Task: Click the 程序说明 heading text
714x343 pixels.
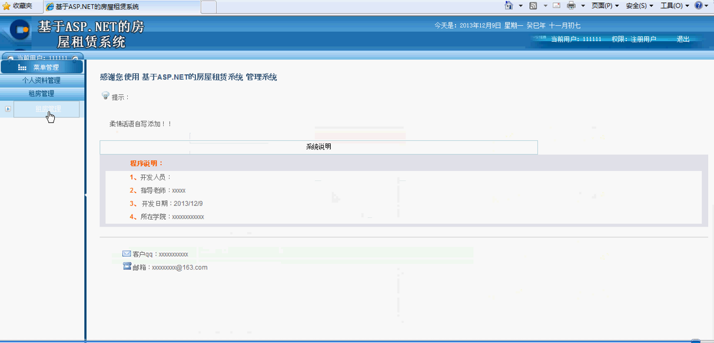Action: pyautogui.click(x=147, y=163)
